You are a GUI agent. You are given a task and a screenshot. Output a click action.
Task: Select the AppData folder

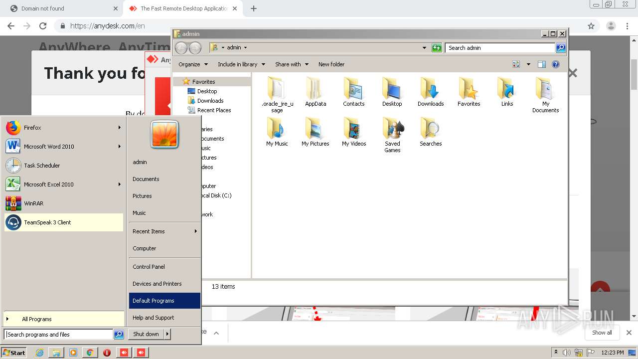(x=316, y=92)
